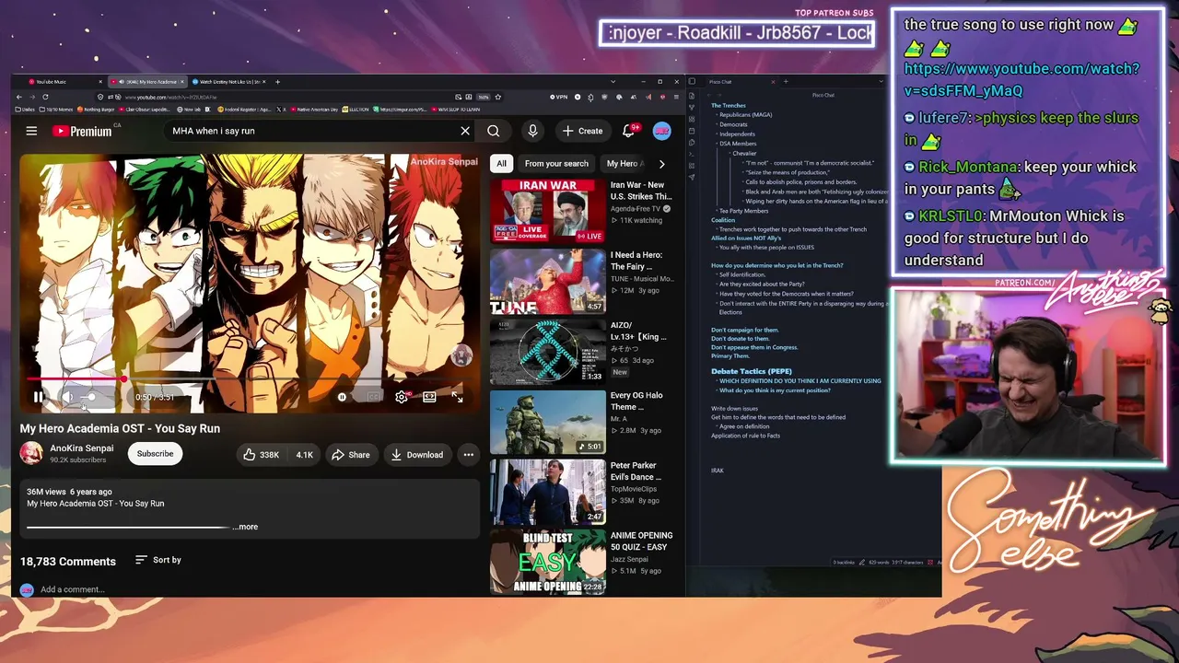
Task: Bookmark this page with the star icon
Action: [498, 97]
